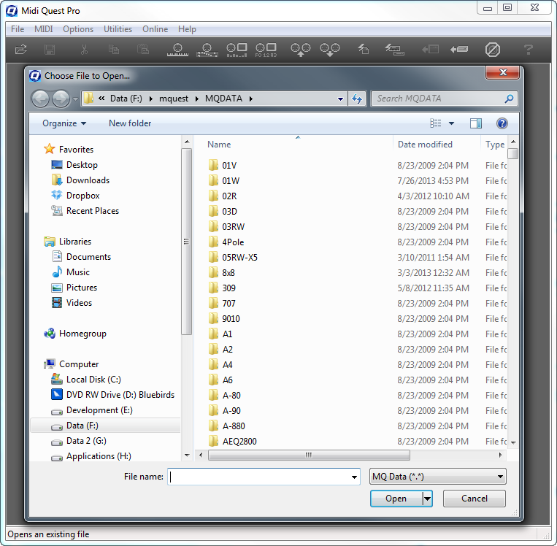The height and width of the screenshot is (546, 557).
Task: Open the File name history dropdown
Action: (354, 477)
